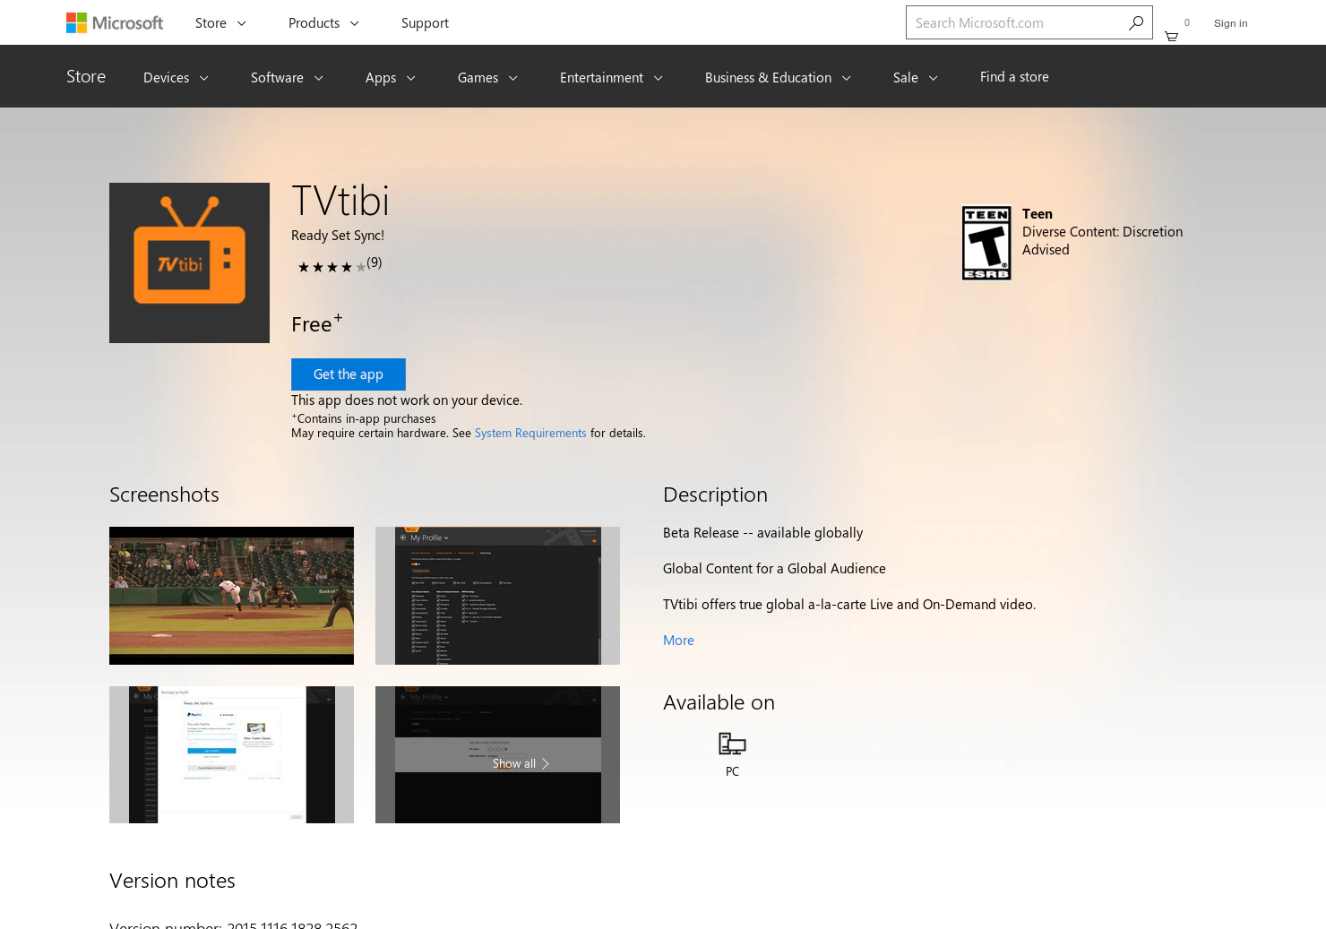This screenshot has height=929, width=1326.
Task: Open the Apps menu
Action: (x=391, y=78)
